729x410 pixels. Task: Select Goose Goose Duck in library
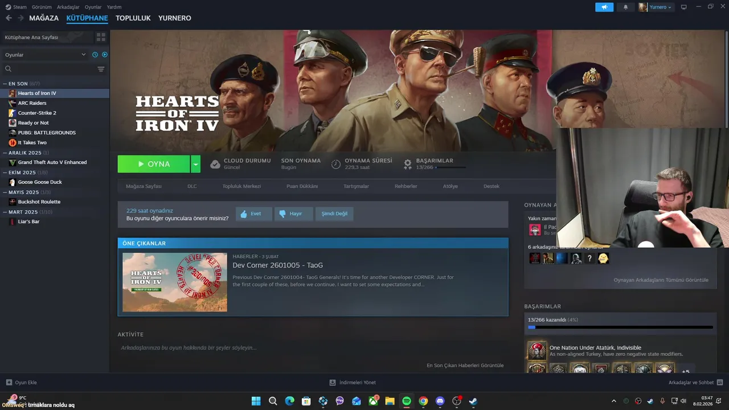point(55,182)
